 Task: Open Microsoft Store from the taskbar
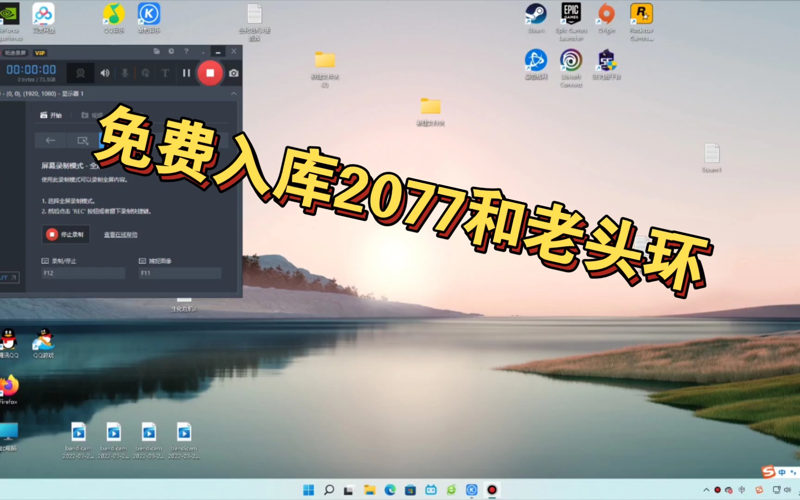pyautogui.click(x=410, y=490)
